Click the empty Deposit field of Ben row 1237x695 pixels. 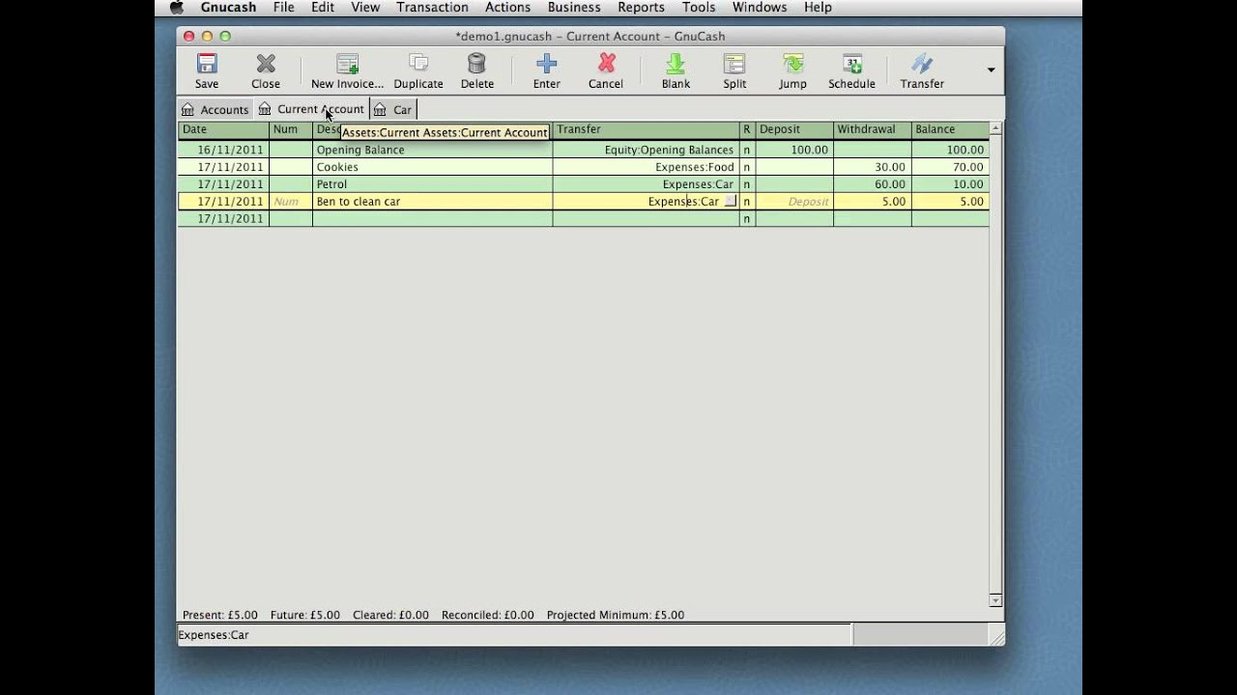[x=794, y=202]
